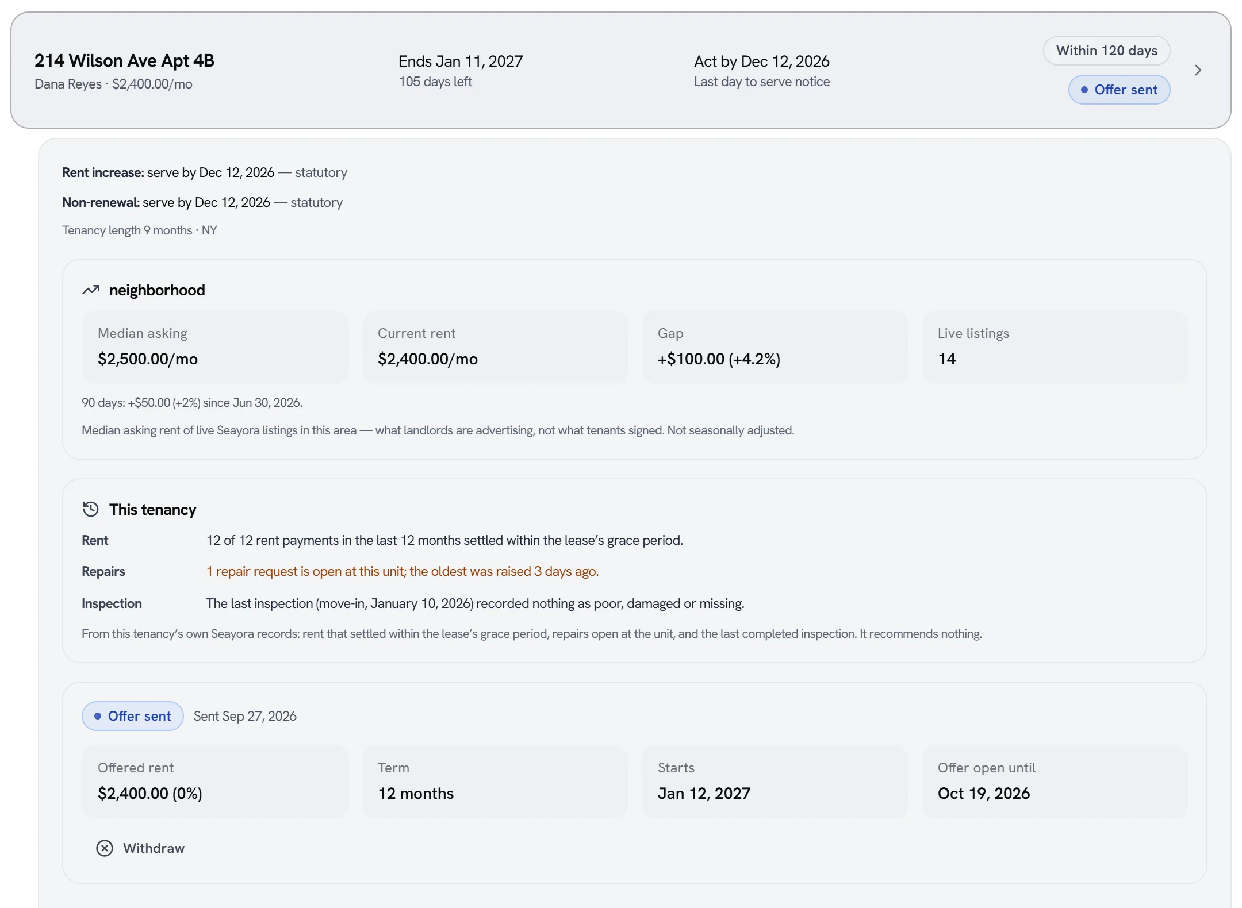
Task: Click the Sent Sep 27, 2026 date
Action: [245, 716]
